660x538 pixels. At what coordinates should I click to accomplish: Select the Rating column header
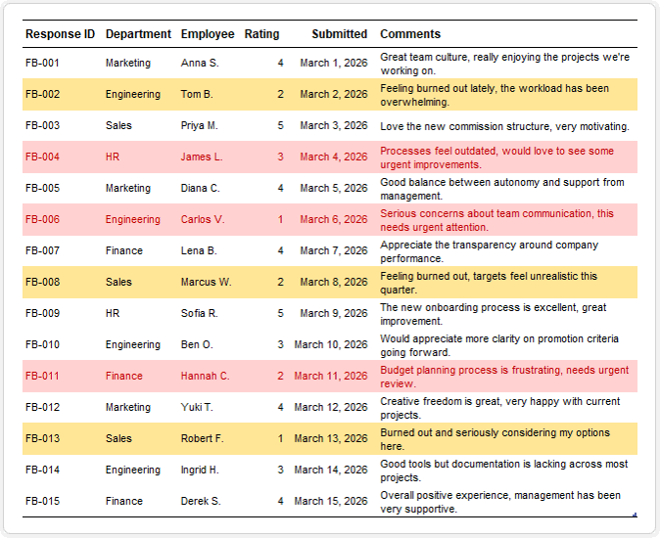261,34
